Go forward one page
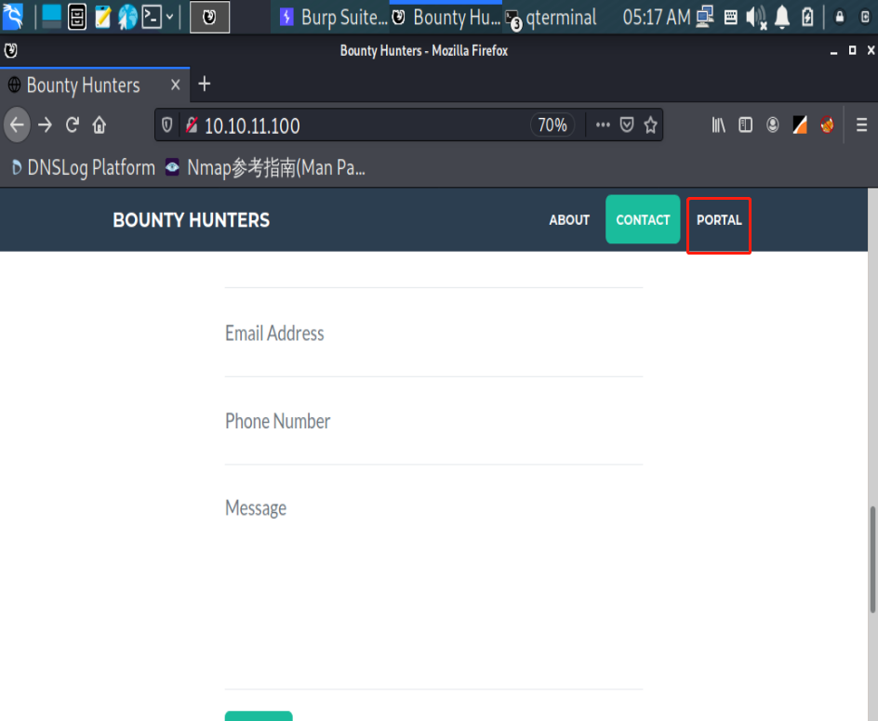The image size is (878, 721). coord(45,125)
